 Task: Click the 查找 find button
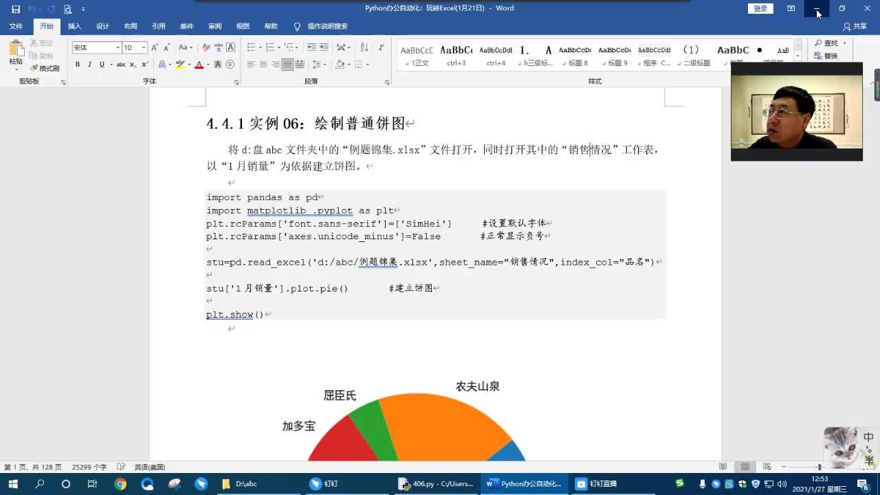[830, 43]
